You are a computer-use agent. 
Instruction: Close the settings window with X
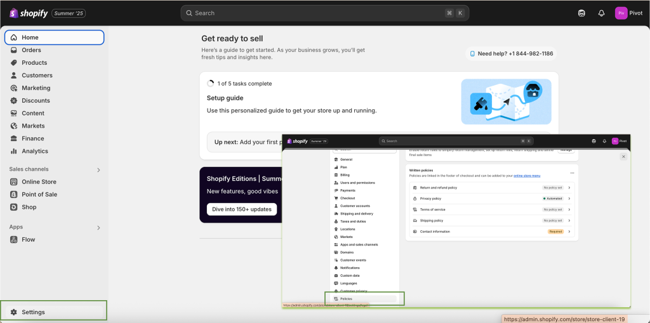(x=623, y=157)
